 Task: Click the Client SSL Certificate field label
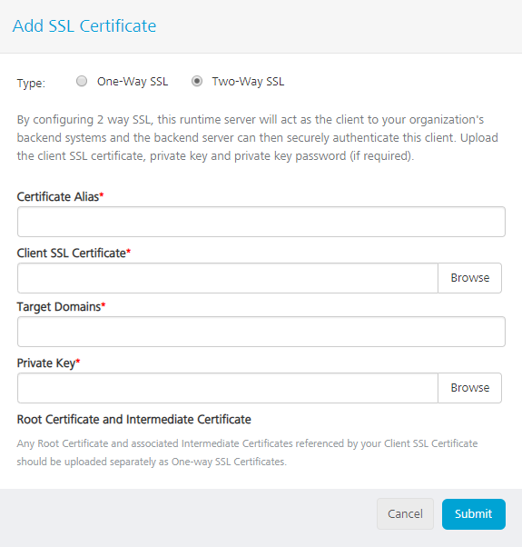(x=74, y=253)
